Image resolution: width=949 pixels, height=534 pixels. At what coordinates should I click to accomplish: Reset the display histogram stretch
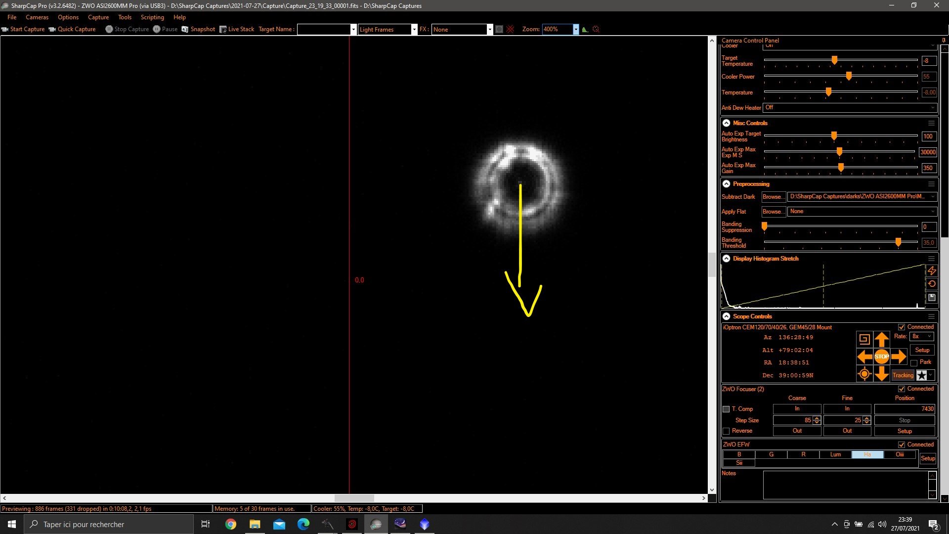(932, 284)
